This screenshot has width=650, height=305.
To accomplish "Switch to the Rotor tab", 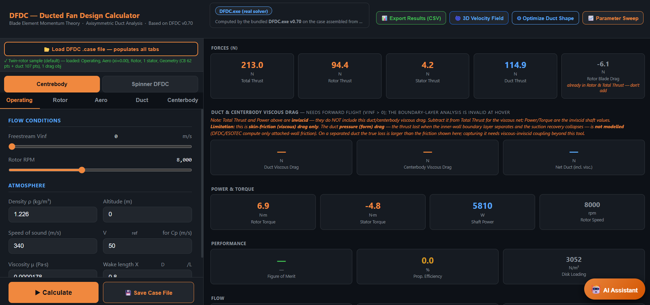I will pyautogui.click(x=60, y=100).
